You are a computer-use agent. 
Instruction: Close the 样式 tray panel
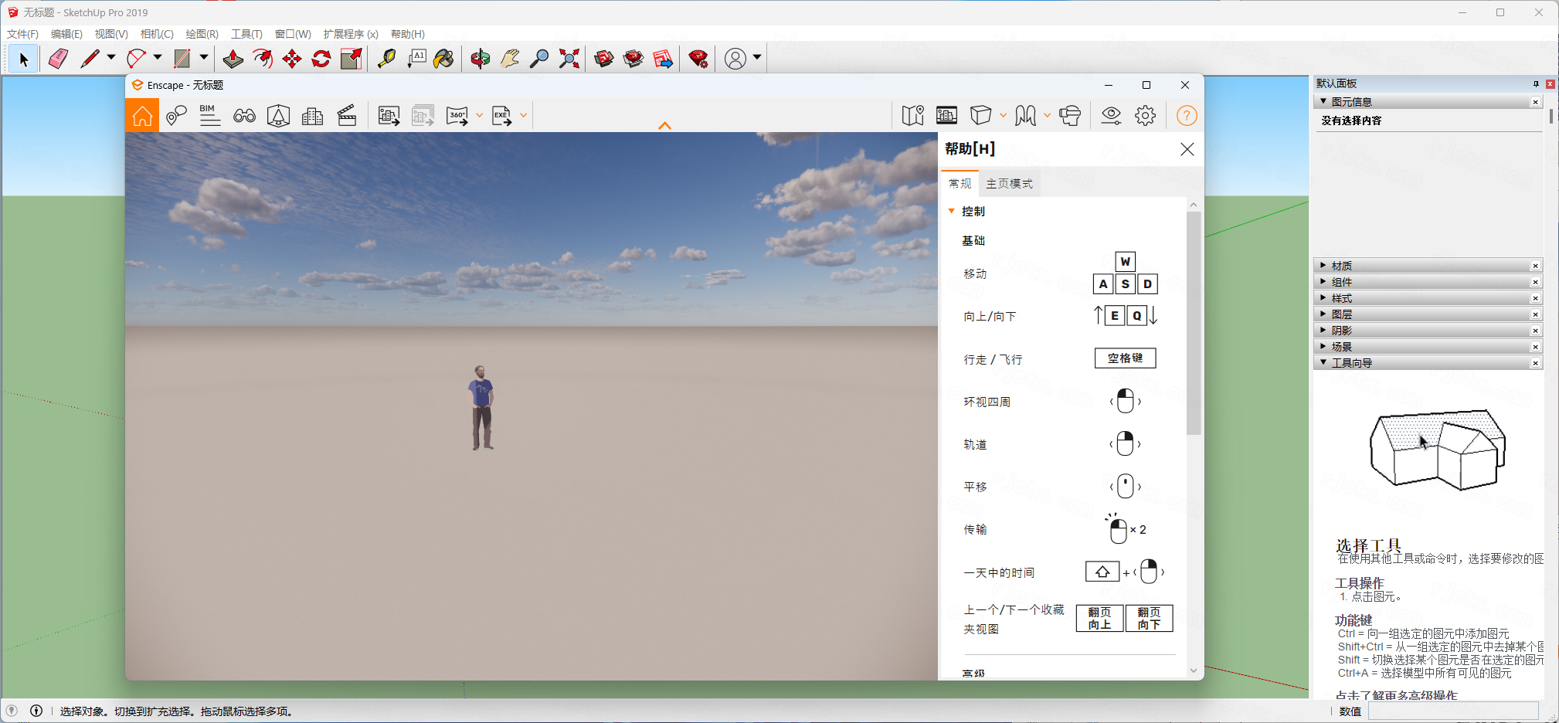click(x=1536, y=298)
